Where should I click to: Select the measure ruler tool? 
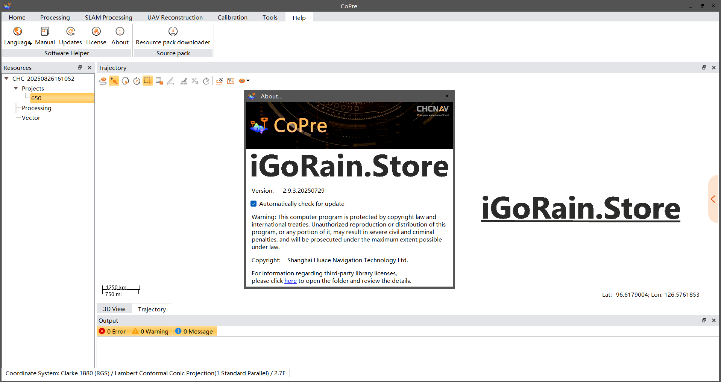(x=170, y=81)
